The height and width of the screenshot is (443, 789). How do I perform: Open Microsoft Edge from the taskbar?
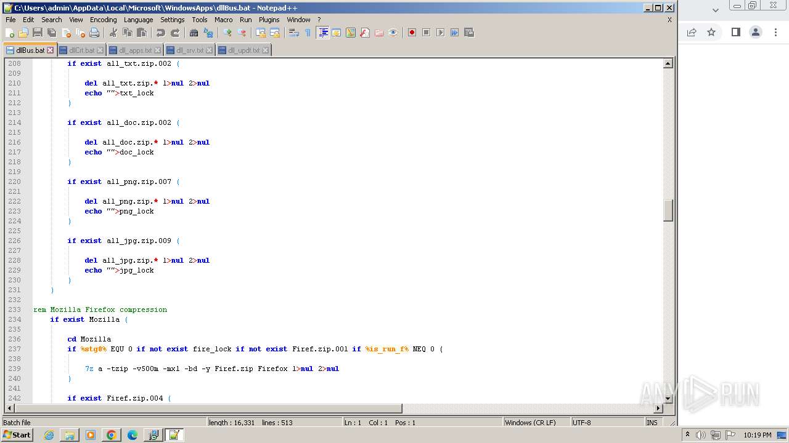[x=132, y=435]
